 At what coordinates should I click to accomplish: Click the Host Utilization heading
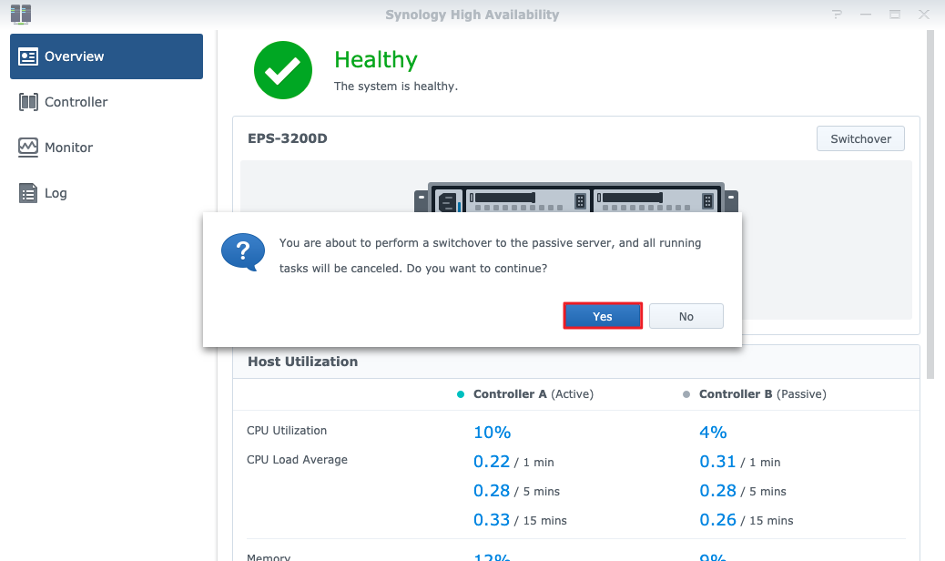pos(302,362)
